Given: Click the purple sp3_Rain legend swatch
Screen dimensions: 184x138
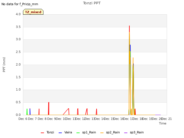Looking at the screenshot, I should [126, 133].
